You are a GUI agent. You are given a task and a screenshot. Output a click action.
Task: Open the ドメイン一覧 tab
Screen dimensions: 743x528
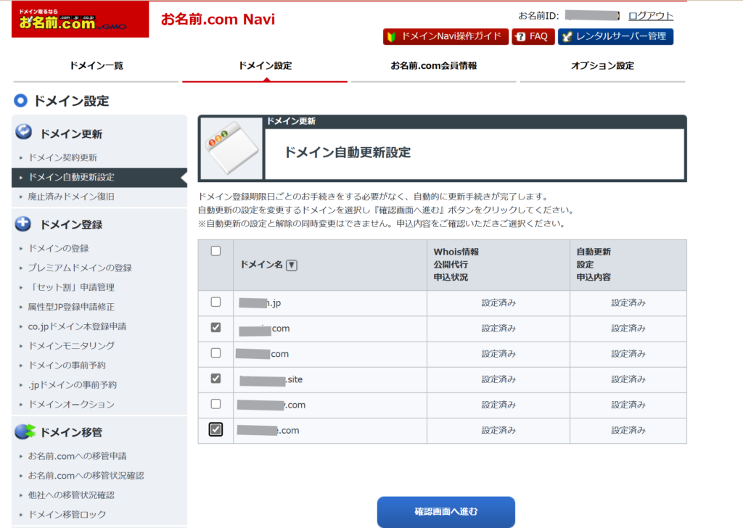(97, 66)
